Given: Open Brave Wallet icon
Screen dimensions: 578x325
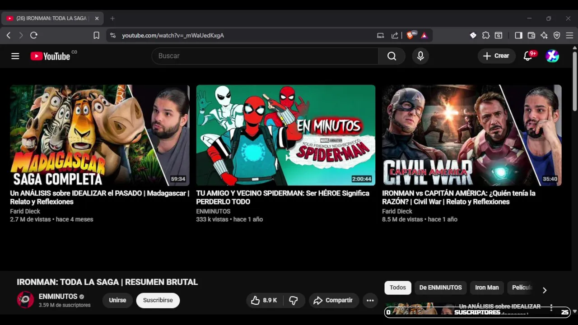Looking at the screenshot, I should tap(531, 35).
